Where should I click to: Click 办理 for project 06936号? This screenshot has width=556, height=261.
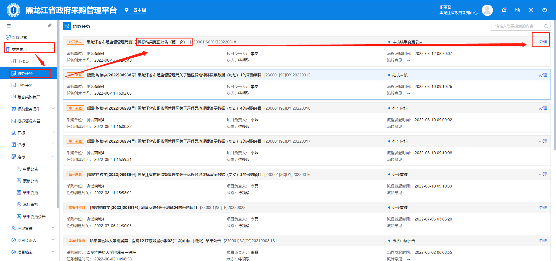[x=543, y=75]
